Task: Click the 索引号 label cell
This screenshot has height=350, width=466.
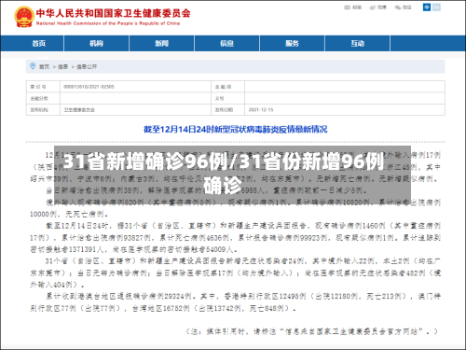Action: point(43,87)
